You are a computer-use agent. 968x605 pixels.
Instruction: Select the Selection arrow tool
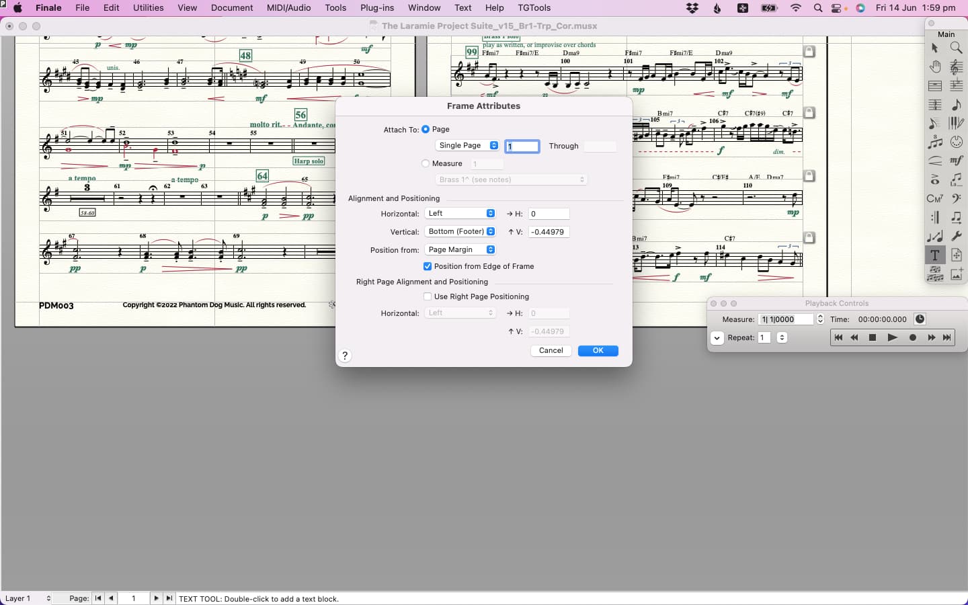tap(935, 48)
